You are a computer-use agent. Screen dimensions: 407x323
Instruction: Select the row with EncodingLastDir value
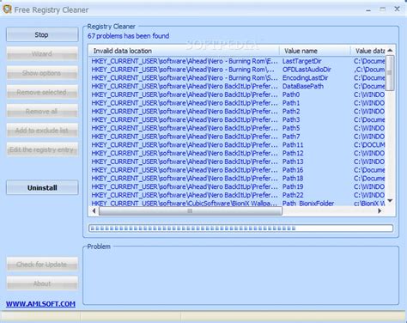(238, 78)
